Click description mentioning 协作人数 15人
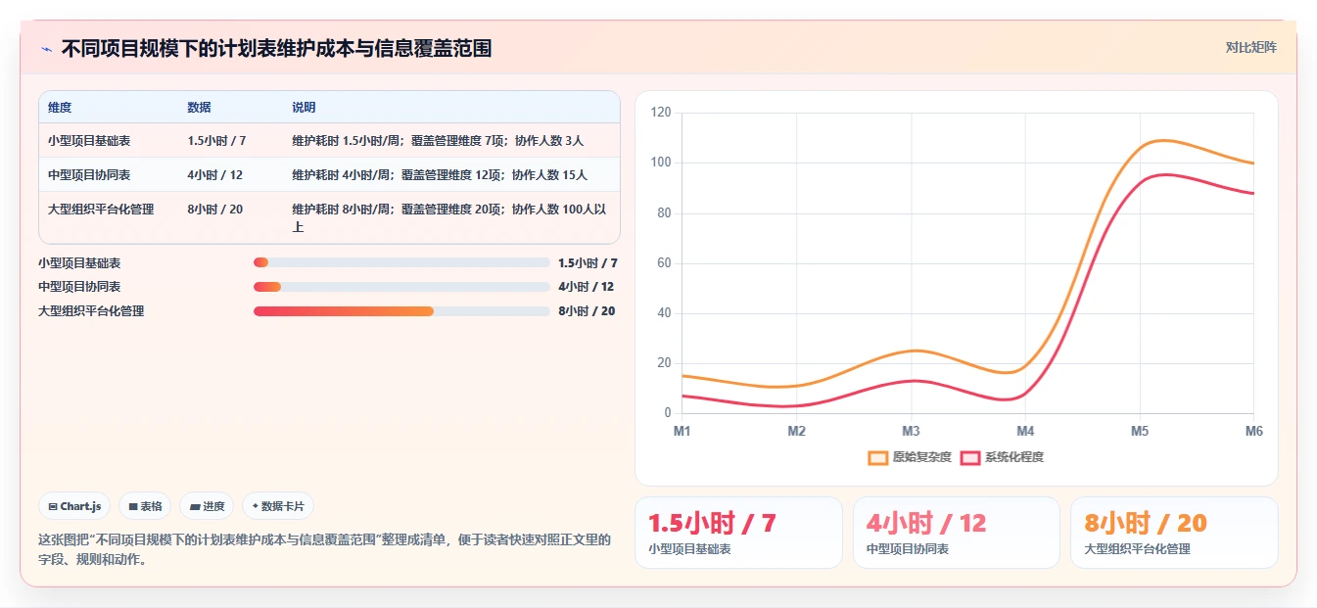This screenshot has height=608, width=1317. (x=440, y=175)
